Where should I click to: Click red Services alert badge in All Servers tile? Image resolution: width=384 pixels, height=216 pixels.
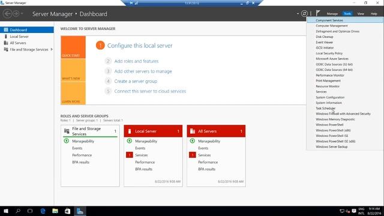(x=192, y=155)
